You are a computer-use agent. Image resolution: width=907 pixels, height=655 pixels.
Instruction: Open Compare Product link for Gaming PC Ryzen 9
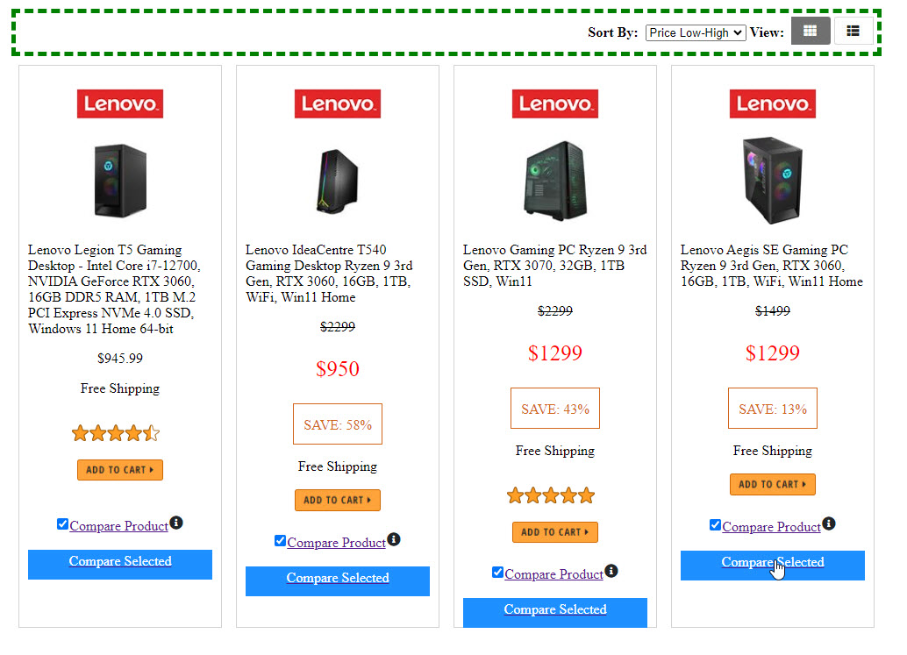coord(554,574)
